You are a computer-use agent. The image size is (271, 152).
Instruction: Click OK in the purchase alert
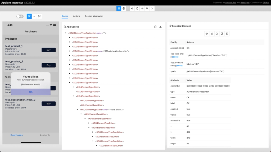(x=31, y=92)
